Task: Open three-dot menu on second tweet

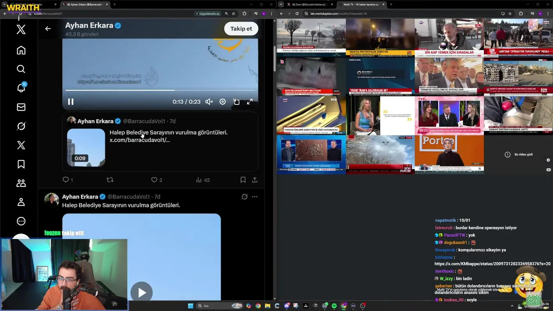Action: tap(254, 197)
